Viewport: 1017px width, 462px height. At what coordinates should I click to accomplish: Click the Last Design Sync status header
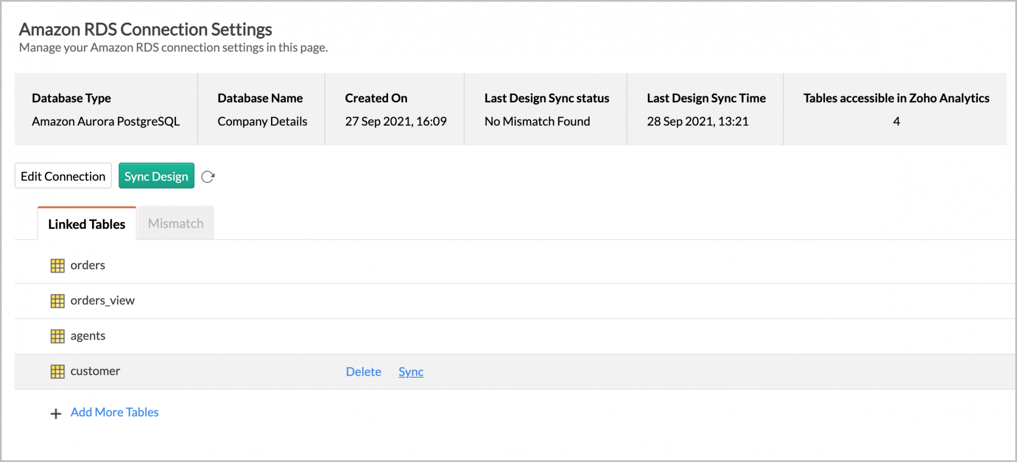[x=547, y=98]
